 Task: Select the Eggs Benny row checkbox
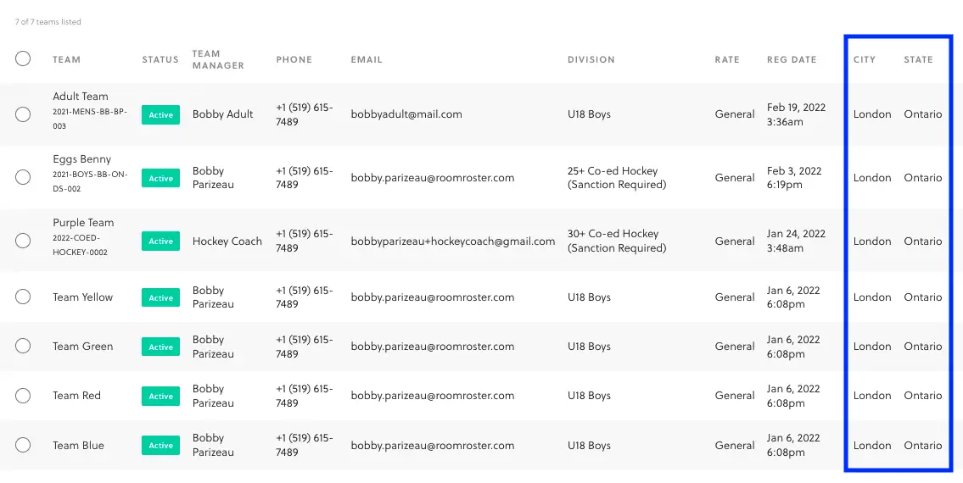23,177
